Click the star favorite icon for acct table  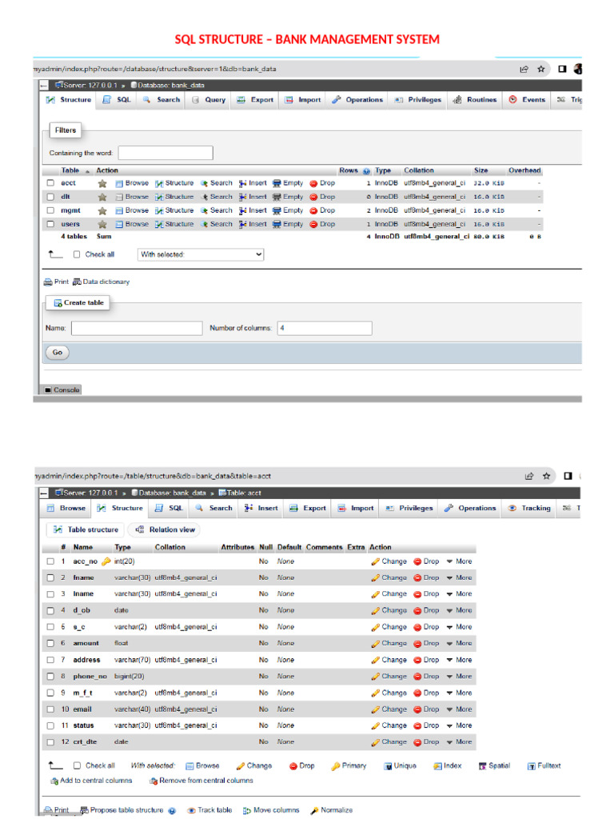(x=102, y=183)
